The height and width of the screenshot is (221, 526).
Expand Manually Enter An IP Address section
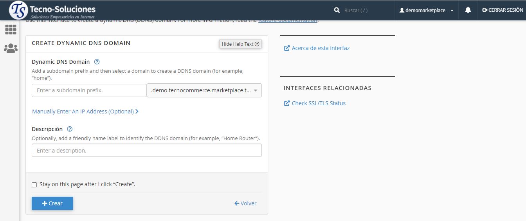(85, 111)
